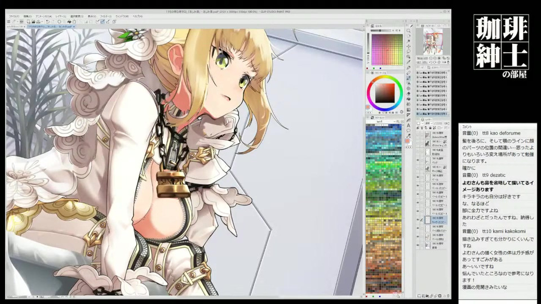Open the color set selection dropdown
The width and height of the screenshot is (541, 304).
click(x=382, y=122)
